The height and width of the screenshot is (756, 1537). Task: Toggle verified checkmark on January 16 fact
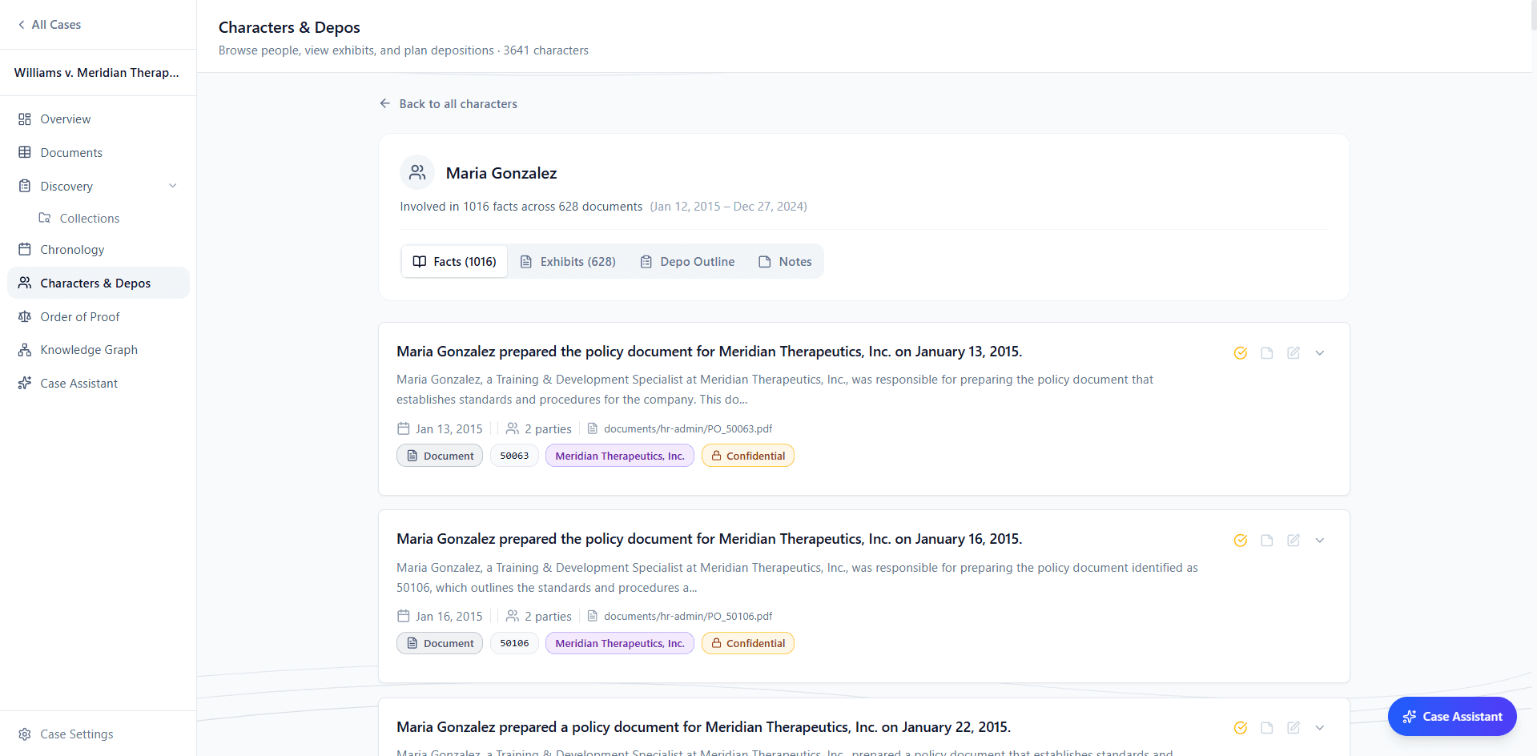[x=1241, y=541]
